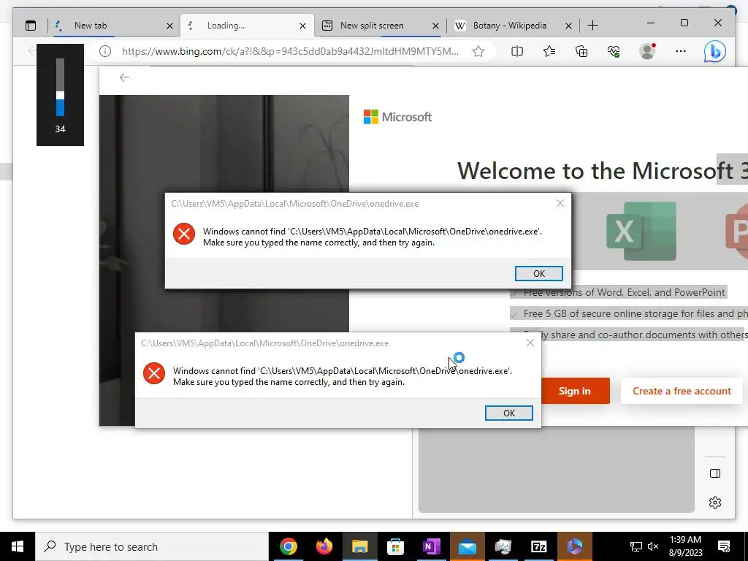The image size is (748, 561).
Task: Open the Mail app from taskbar
Action: (x=467, y=546)
